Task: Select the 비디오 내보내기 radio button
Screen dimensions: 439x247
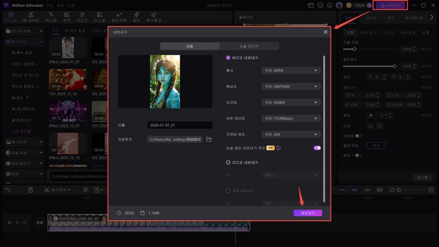Action: (x=228, y=58)
